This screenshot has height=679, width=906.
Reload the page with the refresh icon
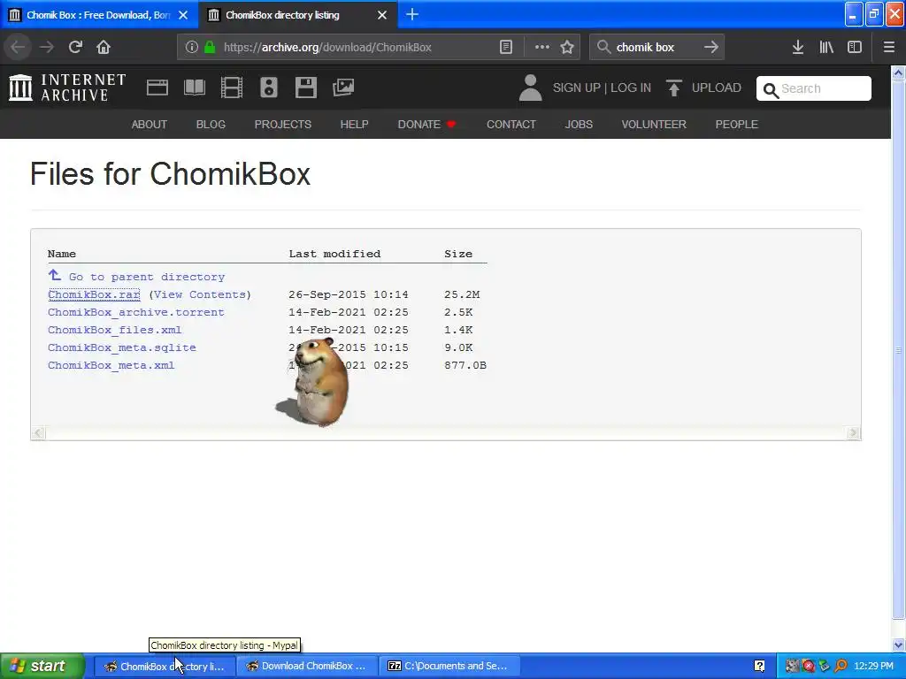75,47
